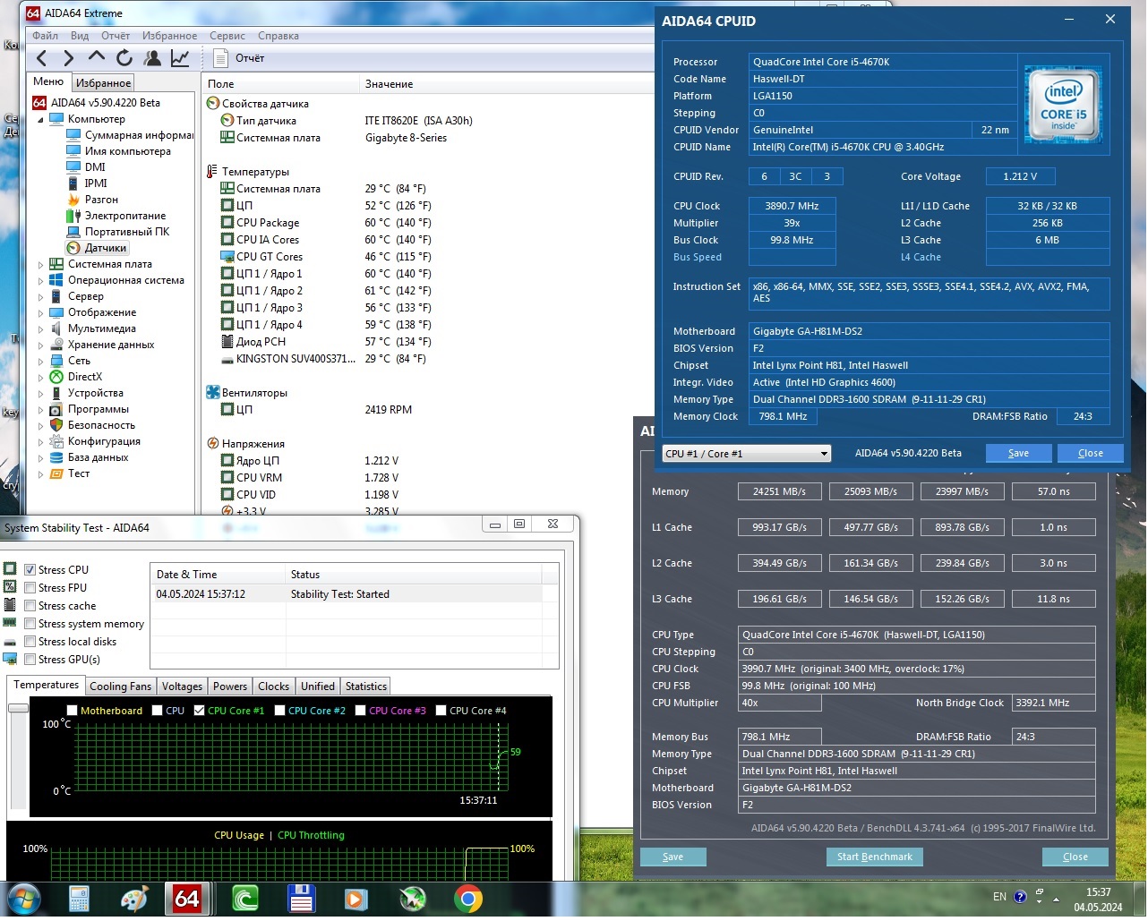Refresh the sensor page with the toolbar icon
Image resolution: width=1148 pixels, height=921 pixels.
[x=124, y=58]
